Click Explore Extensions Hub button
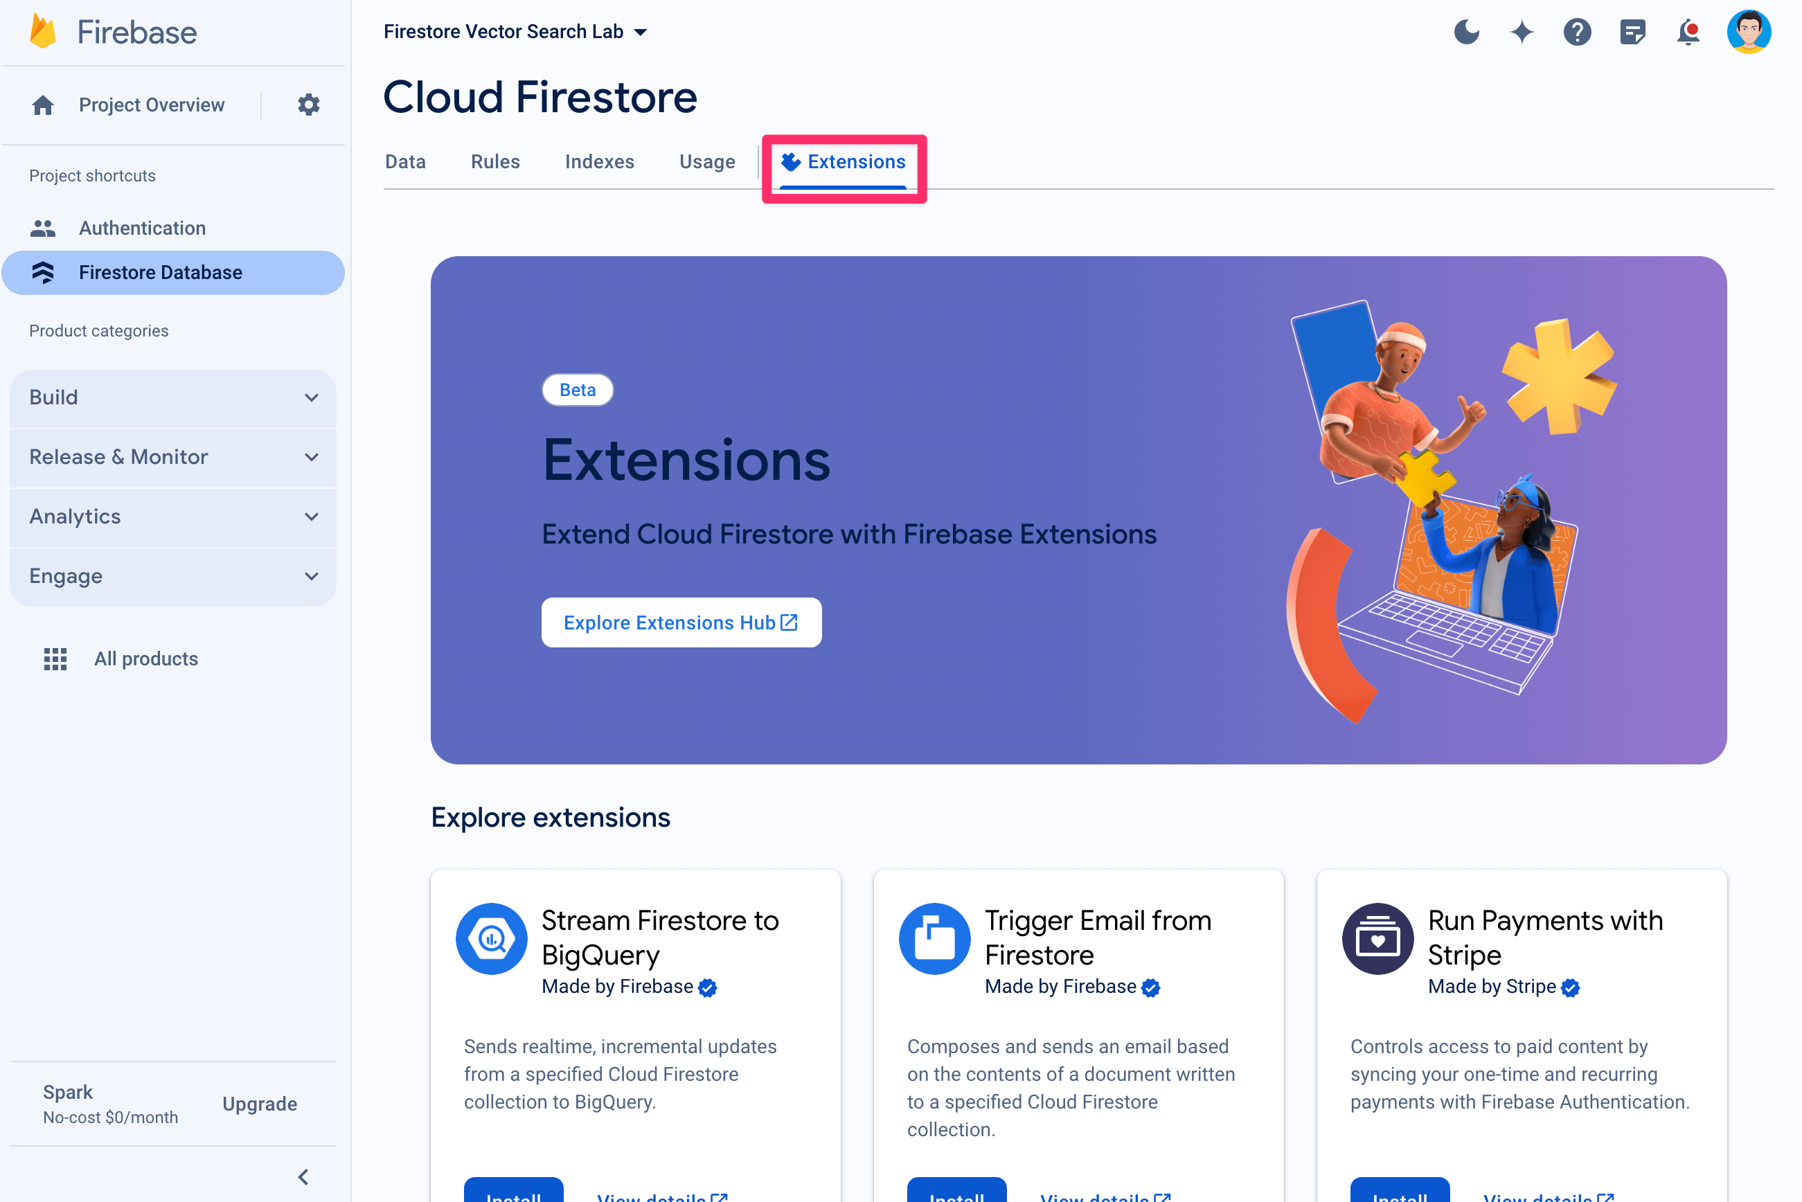The image size is (1802, 1202). tap(680, 622)
